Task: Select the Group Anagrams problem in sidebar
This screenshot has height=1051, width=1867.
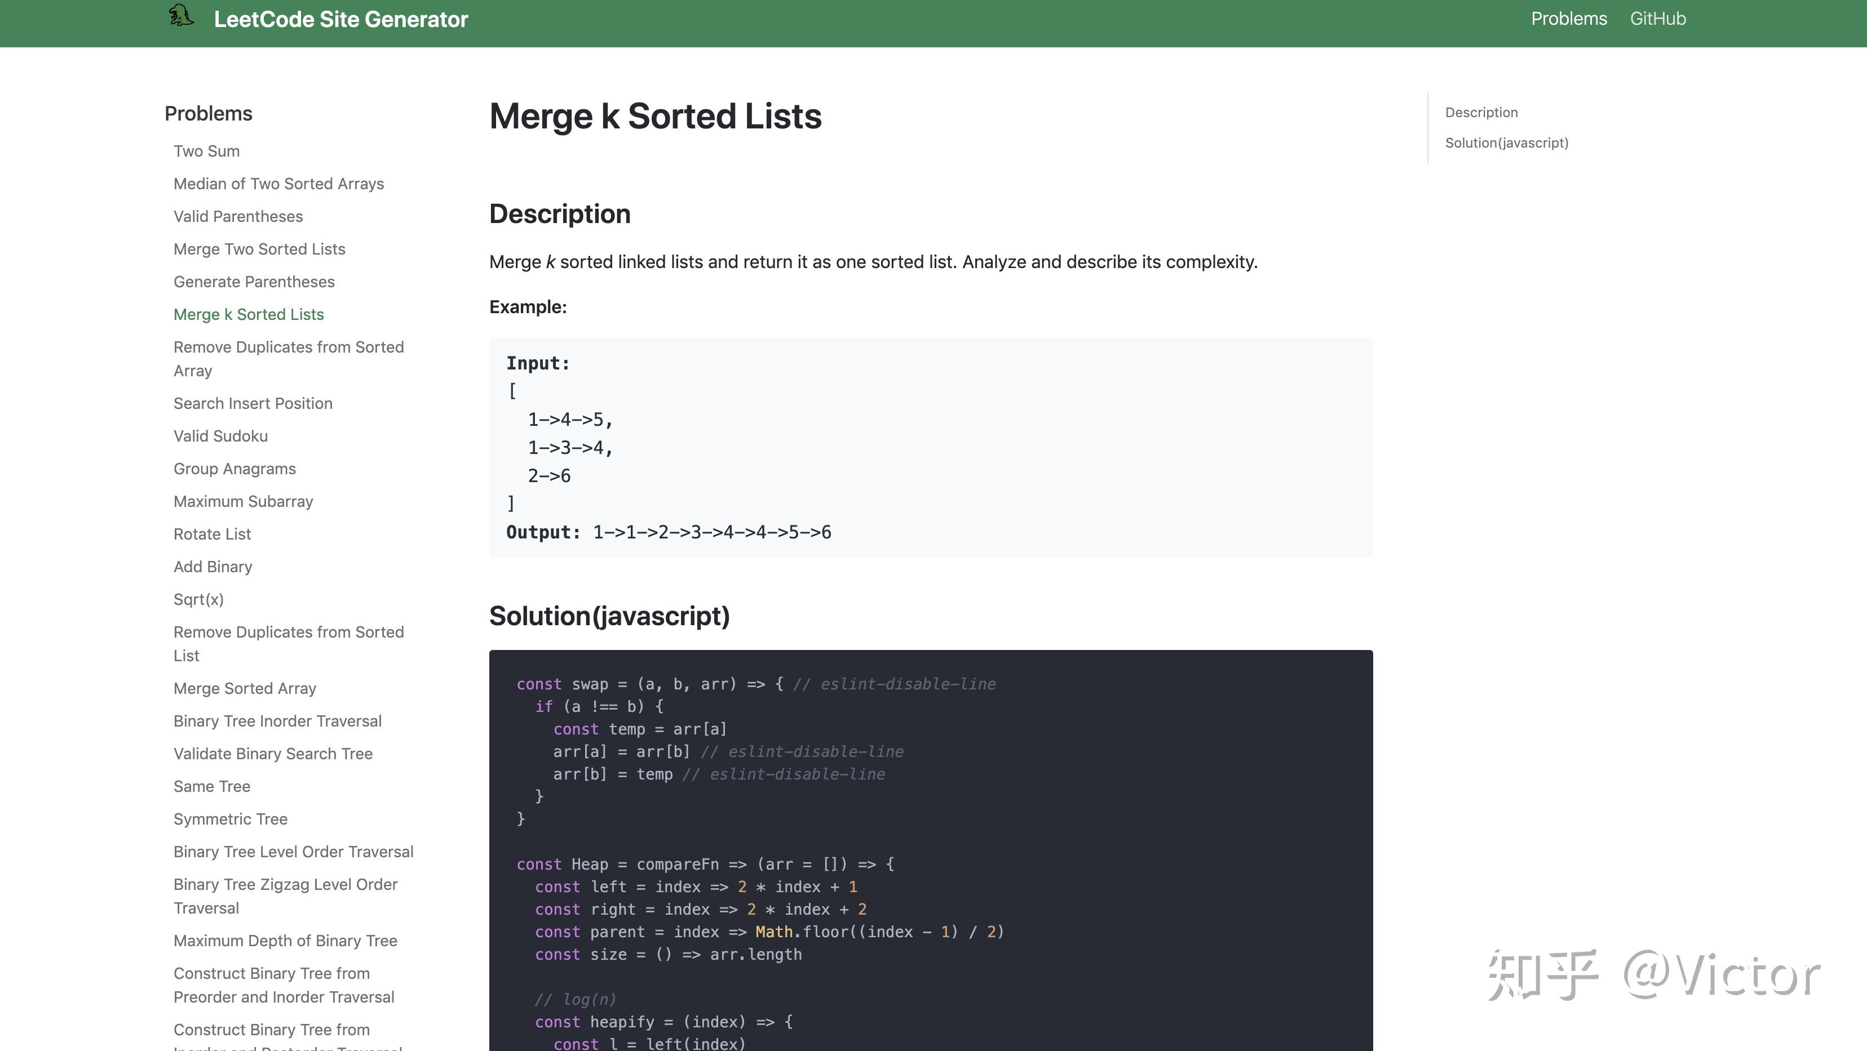Action: (x=235, y=468)
